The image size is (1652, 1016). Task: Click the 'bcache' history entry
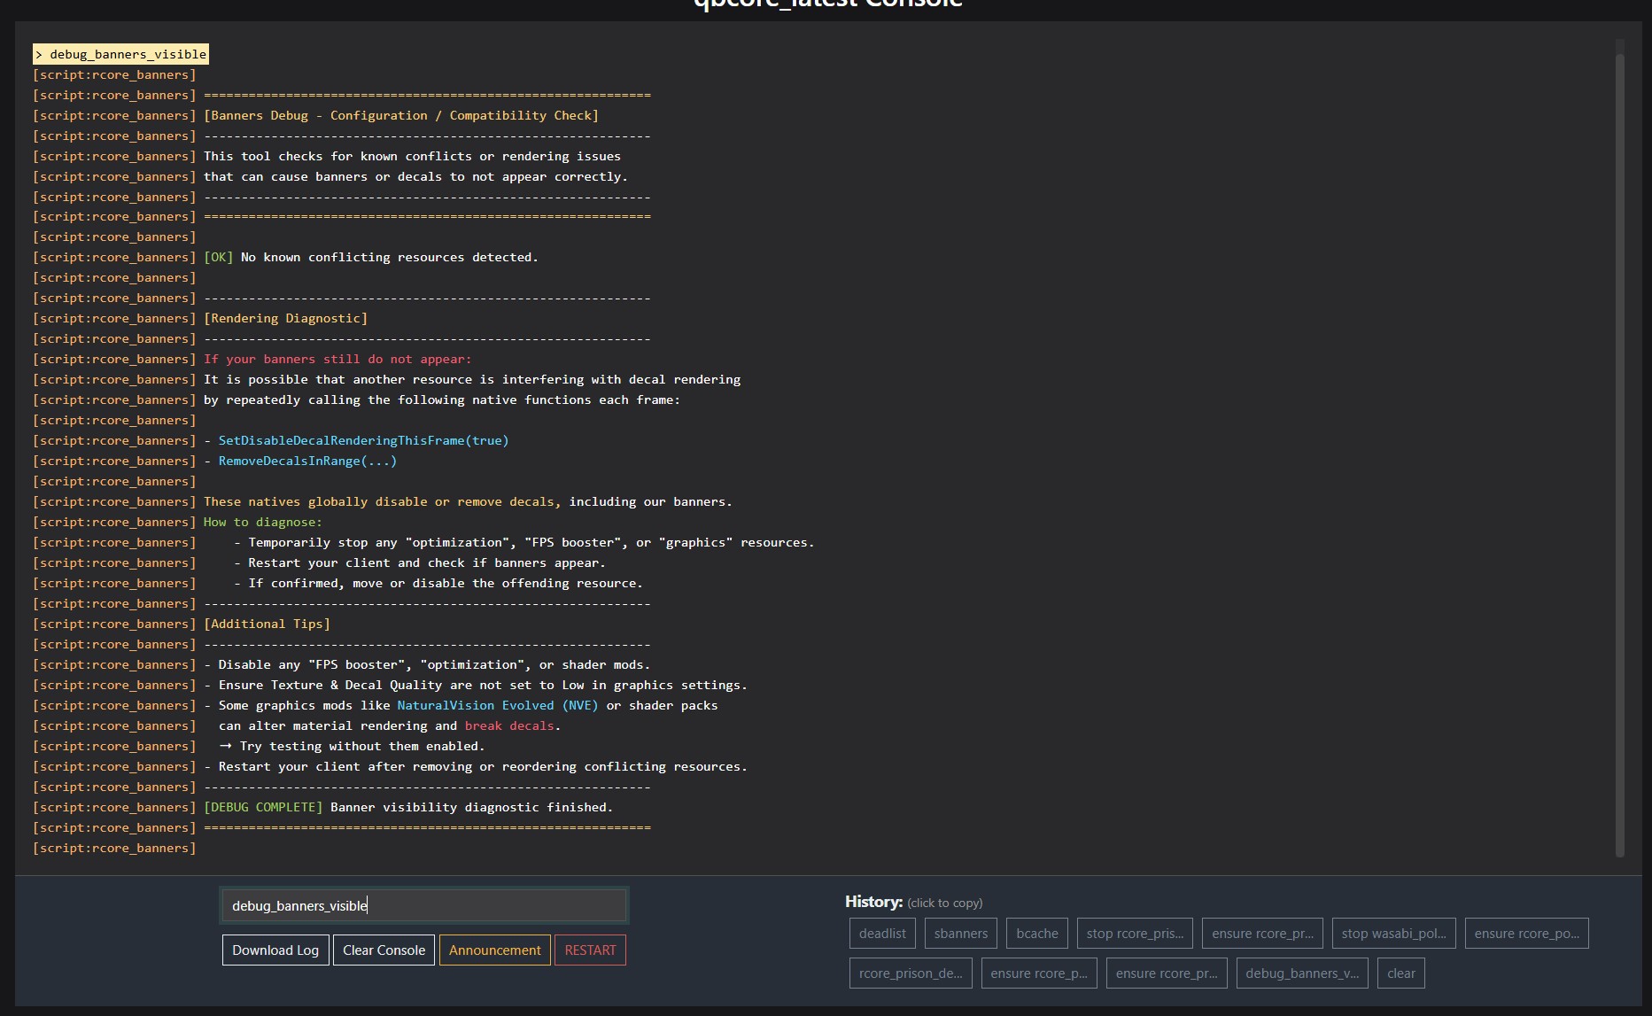tap(1037, 933)
